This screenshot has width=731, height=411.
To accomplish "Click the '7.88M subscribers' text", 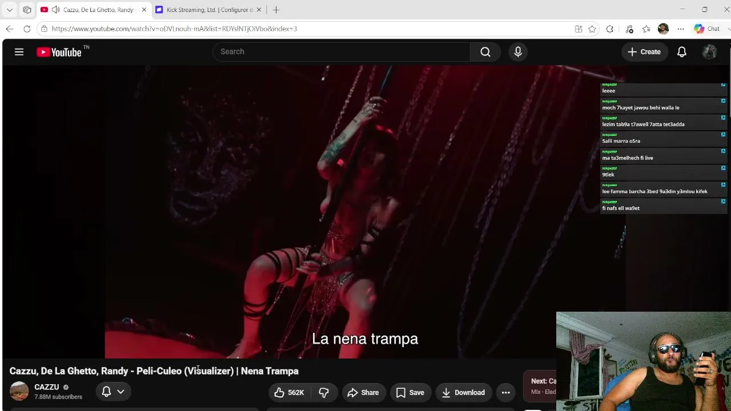I will point(58,397).
